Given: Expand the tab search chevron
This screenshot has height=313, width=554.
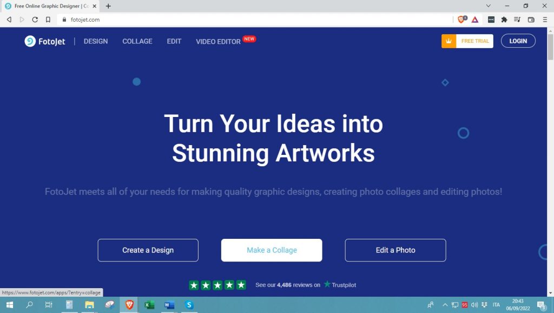Looking at the screenshot, I should (489, 6).
